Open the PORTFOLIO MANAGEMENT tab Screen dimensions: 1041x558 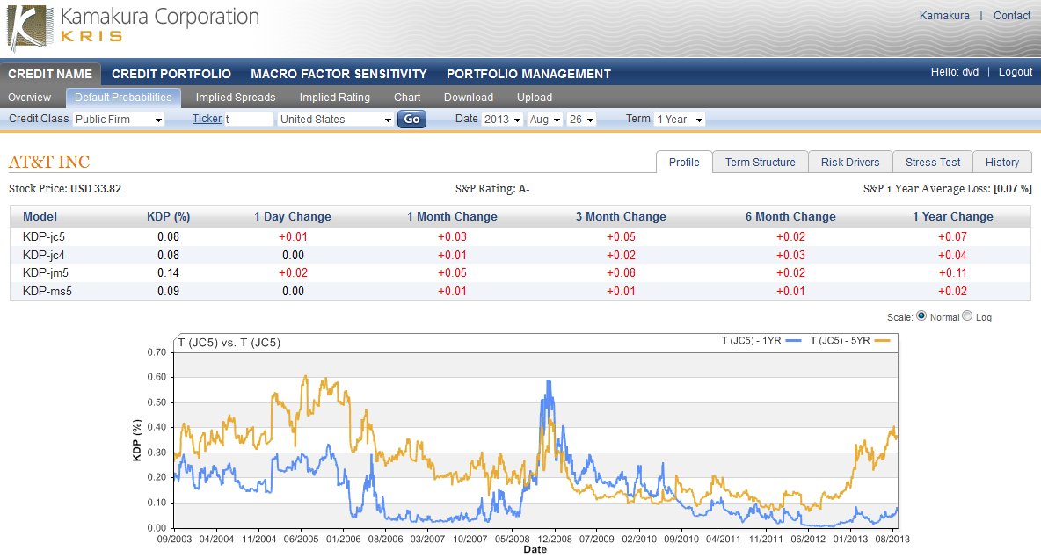tap(528, 74)
